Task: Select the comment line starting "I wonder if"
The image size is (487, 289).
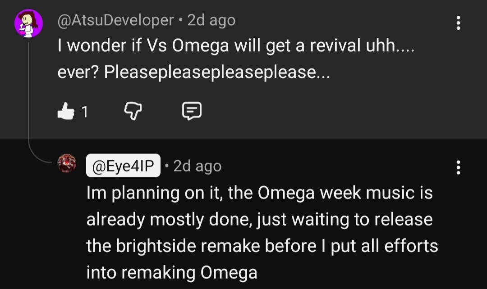Action: coord(234,47)
